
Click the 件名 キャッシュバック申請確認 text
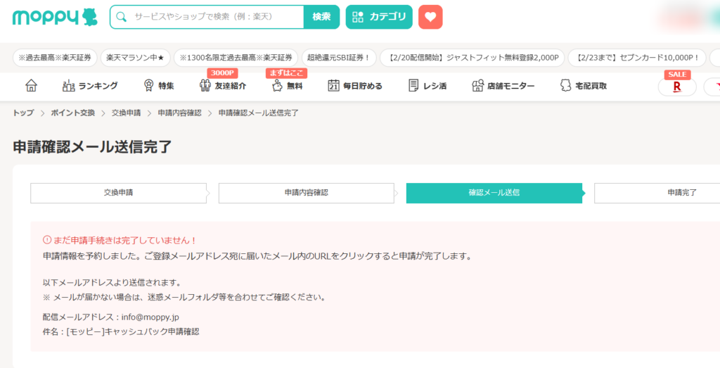[121, 331]
